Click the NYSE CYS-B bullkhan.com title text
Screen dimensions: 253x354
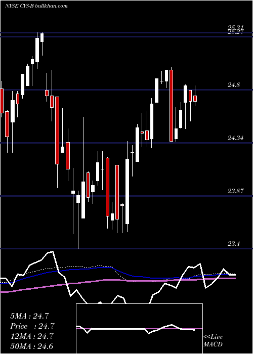(x=36, y=6)
